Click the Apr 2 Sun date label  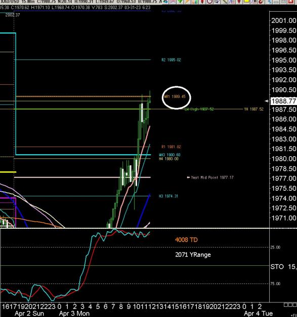tap(29, 313)
